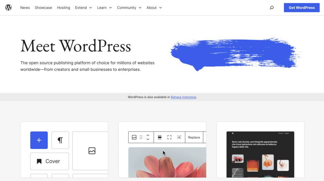This screenshot has width=324, height=181.
Task: Click the Community menu label
Action: click(127, 8)
